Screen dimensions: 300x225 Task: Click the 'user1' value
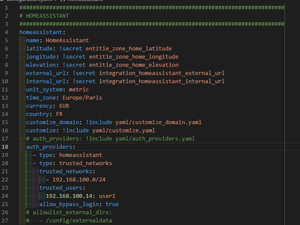click(107, 196)
